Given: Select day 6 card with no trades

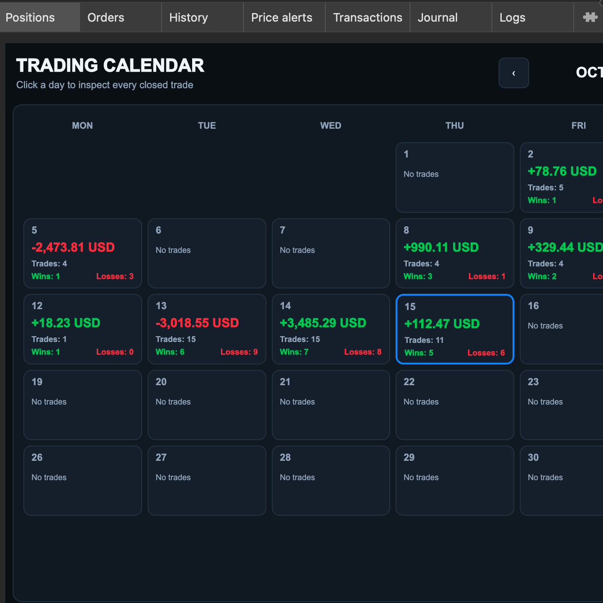Looking at the screenshot, I should (x=207, y=253).
